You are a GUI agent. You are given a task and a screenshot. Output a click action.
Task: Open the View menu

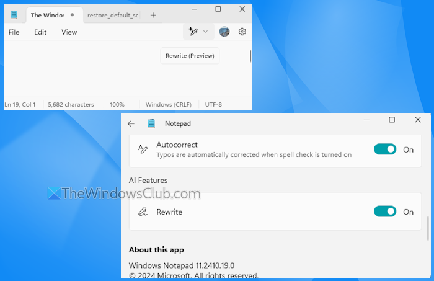(x=69, y=32)
